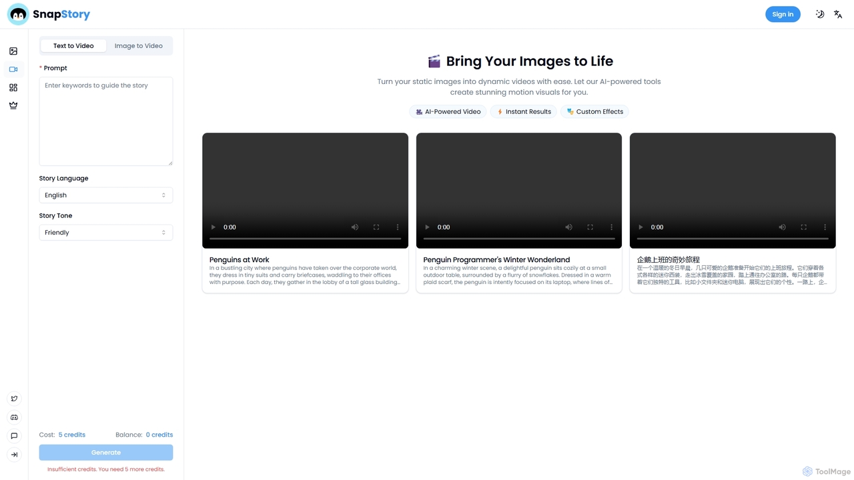854x480 pixels.
Task: Open the Twitter link icon
Action: coord(14,399)
